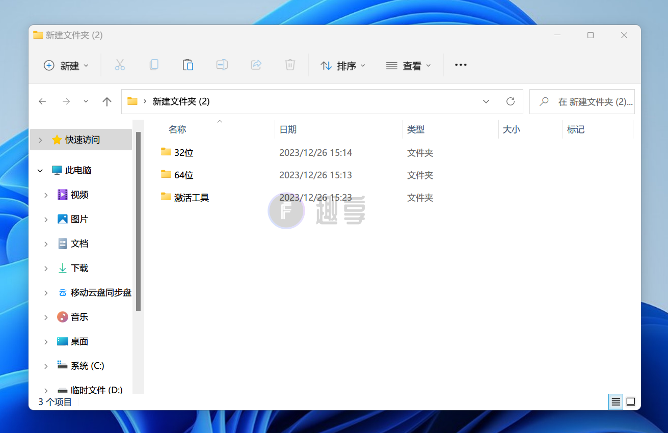The height and width of the screenshot is (433, 668).
Task: Collapse the 此电脑 tree node
Action: (40, 171)
